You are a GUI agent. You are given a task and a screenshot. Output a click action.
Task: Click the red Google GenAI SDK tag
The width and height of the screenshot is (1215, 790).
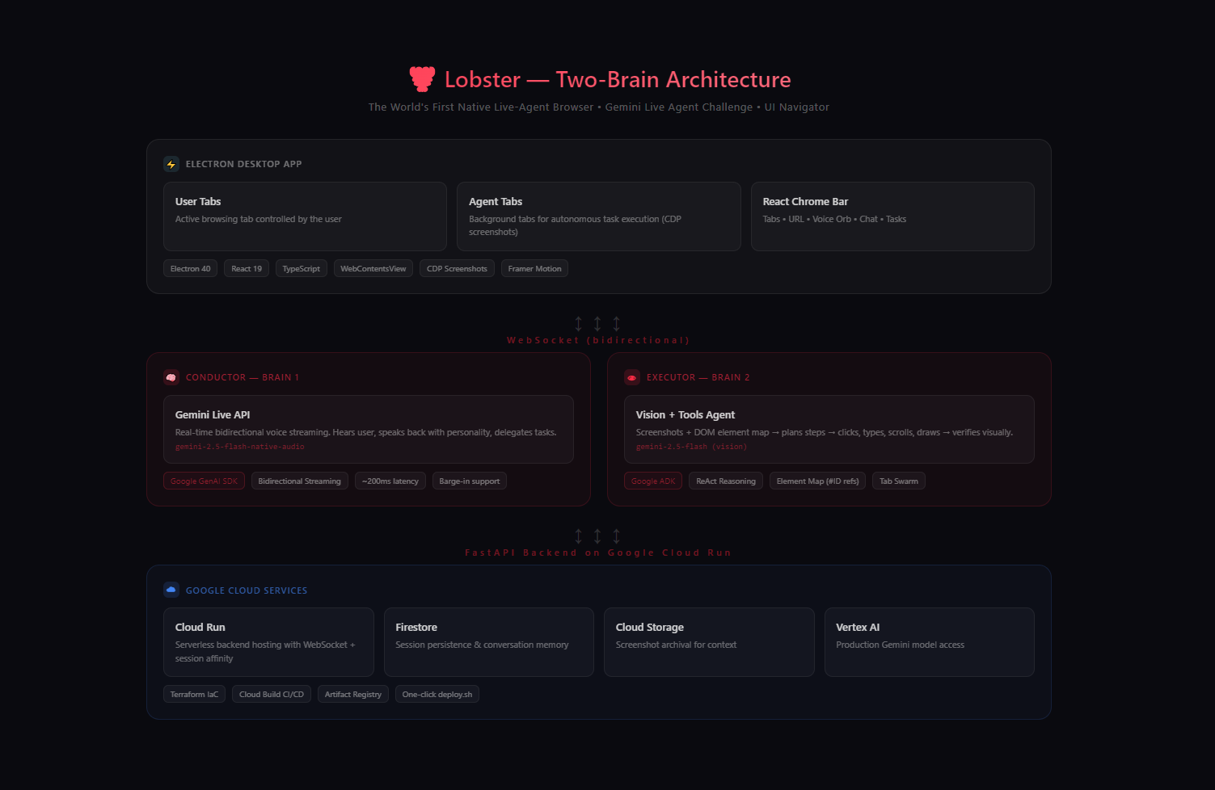[204, 481]
